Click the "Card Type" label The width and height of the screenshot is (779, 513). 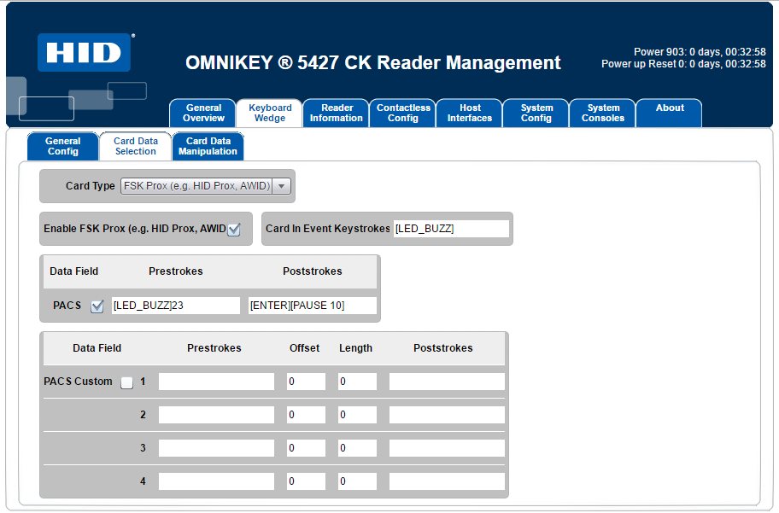(90, 186)
